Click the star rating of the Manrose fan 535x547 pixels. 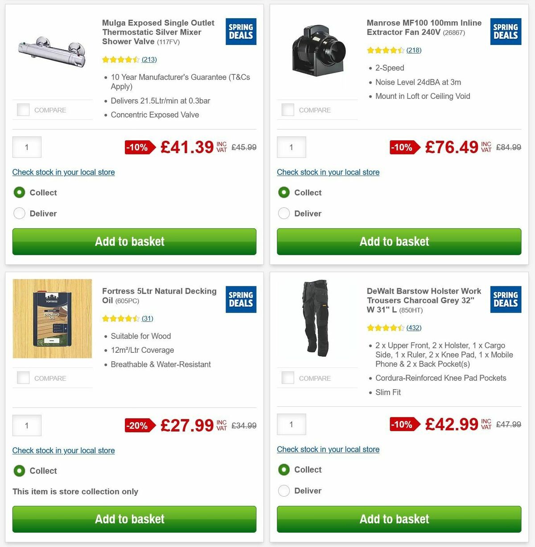tap(386, 50)
